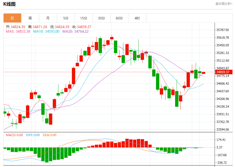235x167 pixels.
Task: Click the 35618.78 axis label
Action: (x=223, y=38)
